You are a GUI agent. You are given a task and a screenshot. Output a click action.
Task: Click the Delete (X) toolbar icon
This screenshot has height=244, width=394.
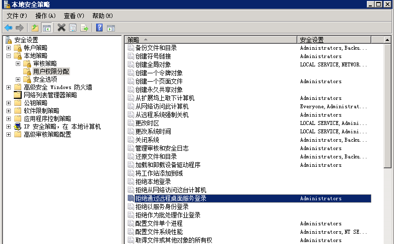61,28
